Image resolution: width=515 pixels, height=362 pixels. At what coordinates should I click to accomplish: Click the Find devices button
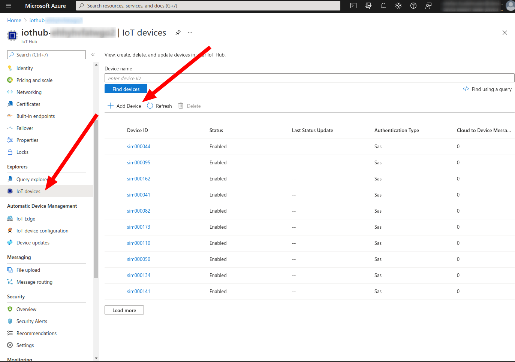coord(126,89)
